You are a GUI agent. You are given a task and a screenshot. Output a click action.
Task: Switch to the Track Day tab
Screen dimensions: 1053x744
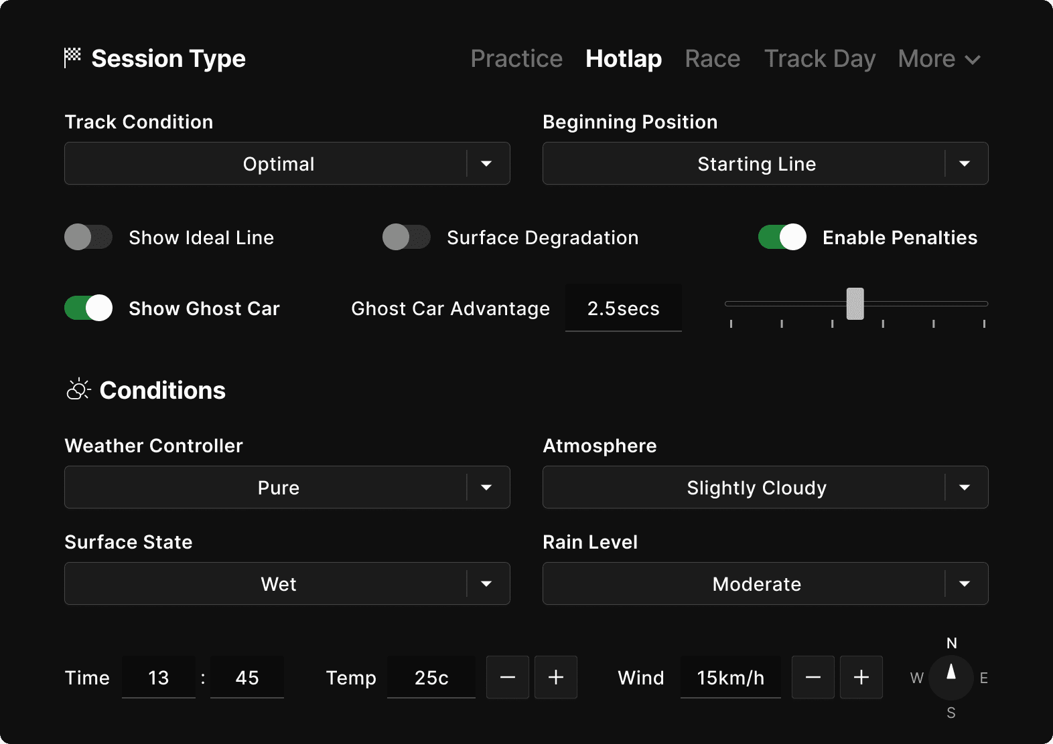tap(820, 59)
